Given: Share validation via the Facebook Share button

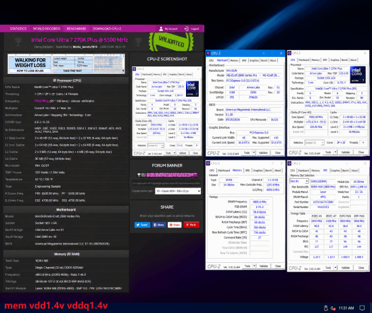Looking at the screenshot, I should (x=159, y=225).
